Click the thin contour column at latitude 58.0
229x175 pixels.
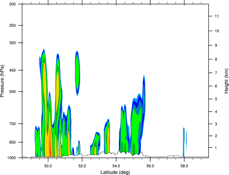pos(184,142)
